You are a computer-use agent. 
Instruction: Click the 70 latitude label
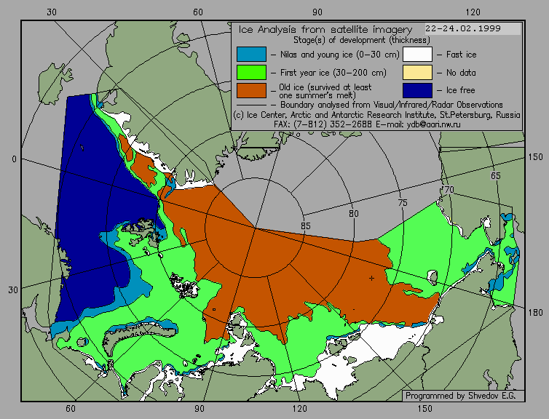point(449,190)
